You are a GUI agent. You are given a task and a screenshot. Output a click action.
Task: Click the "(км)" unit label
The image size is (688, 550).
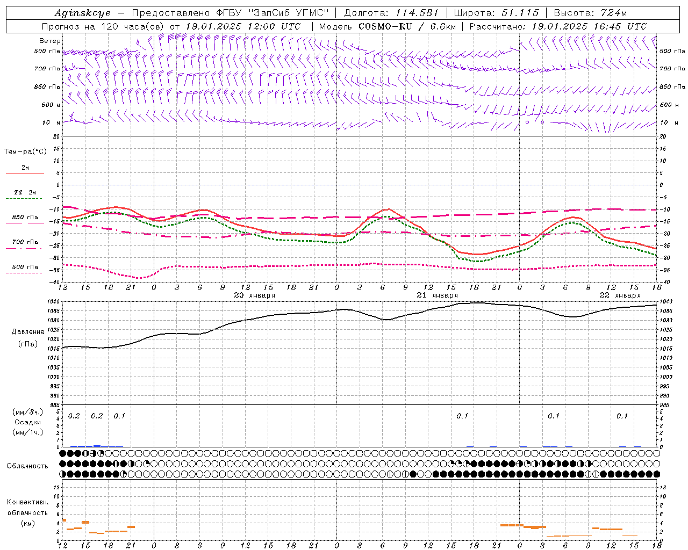tap(27, 523)
